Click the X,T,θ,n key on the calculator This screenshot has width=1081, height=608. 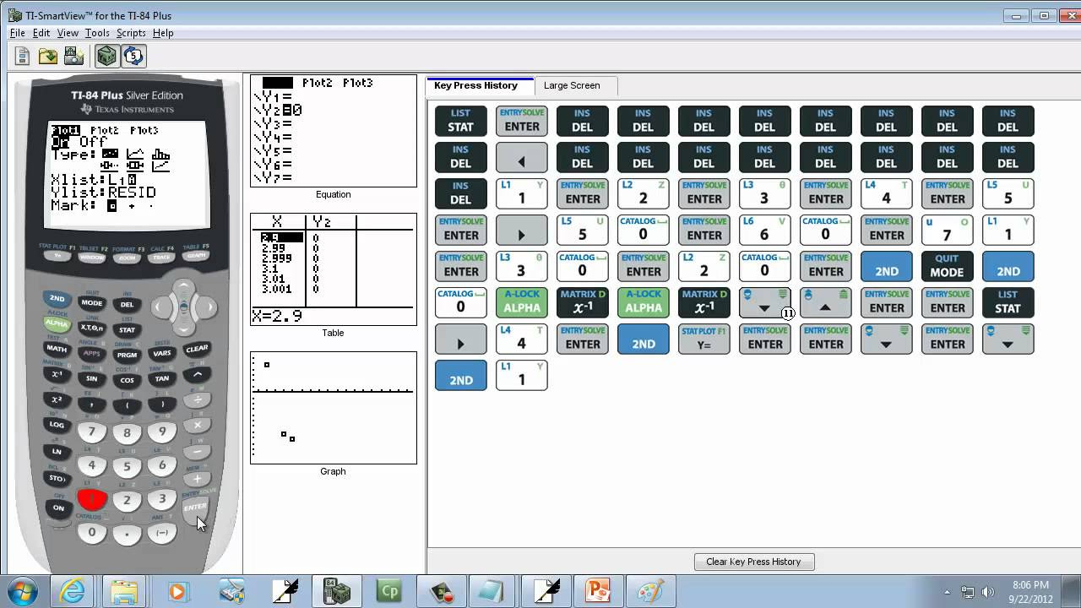pos(92,328)
